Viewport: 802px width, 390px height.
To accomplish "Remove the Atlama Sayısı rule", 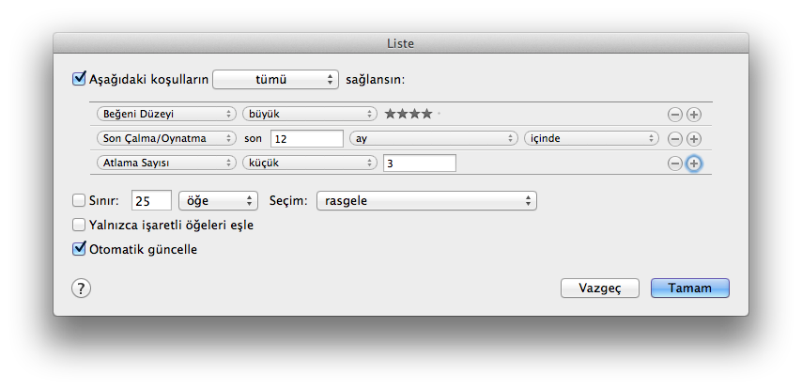I will click(674, 163).
